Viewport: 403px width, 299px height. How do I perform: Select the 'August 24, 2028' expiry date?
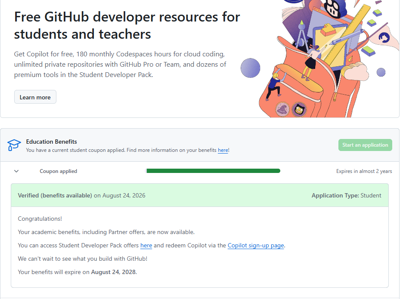113,272
